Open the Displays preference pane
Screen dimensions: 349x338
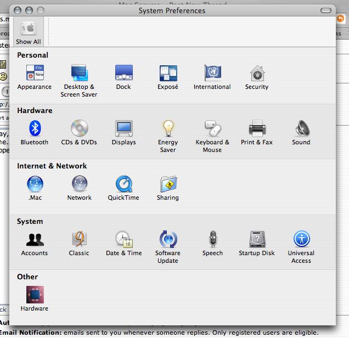pos(124,133)
